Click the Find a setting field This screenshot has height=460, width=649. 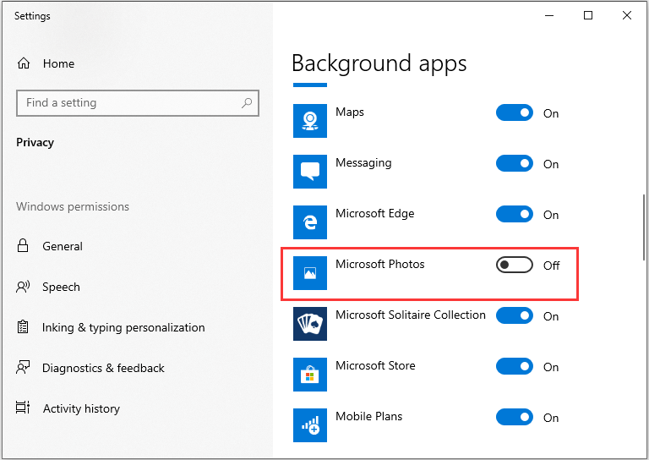(x=138, y=102)
